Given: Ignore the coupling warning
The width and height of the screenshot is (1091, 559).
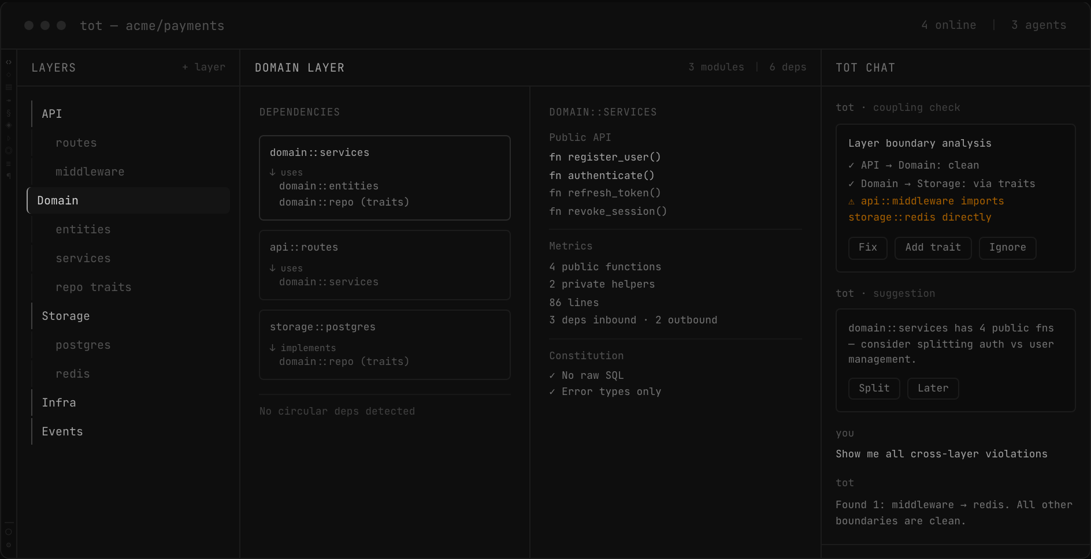Looking at the screenshot, I should [1008, 248].
